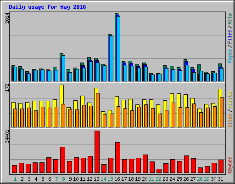Viewport: 235px width, 184px height.
Task: Click day label '23' on the x-axis
Action: (x=165, y=179)
